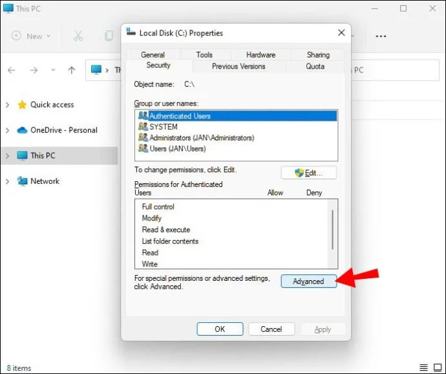Viewport: 446px width, 374px height.
Task: Click the permissions list scrollbar thumb
Action: click(332, 230)
